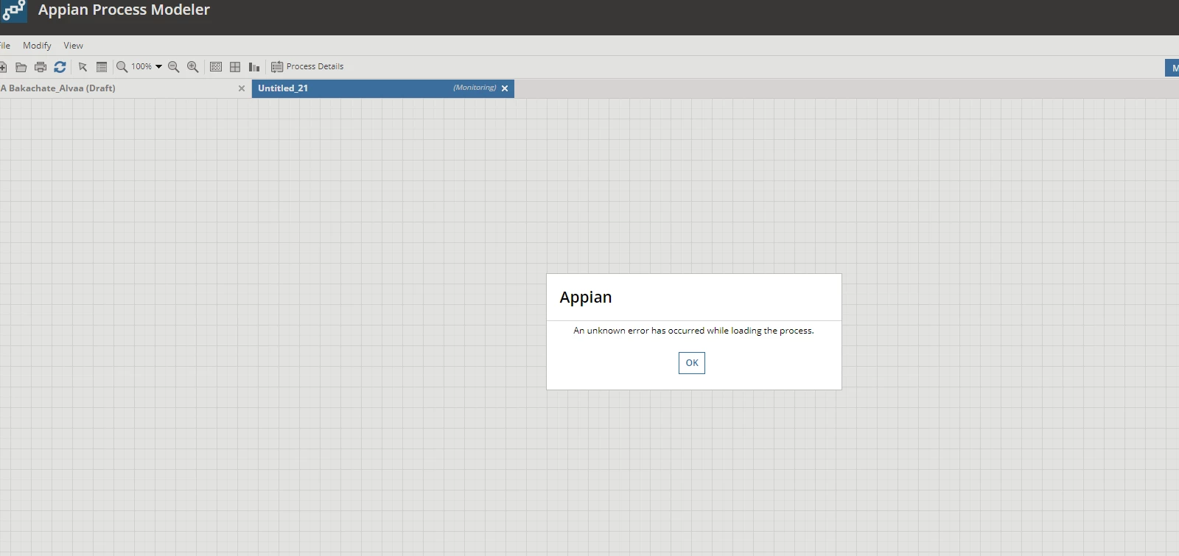
Task: Click the "An unknown error has occurred" message
Action: coord(694,331)
